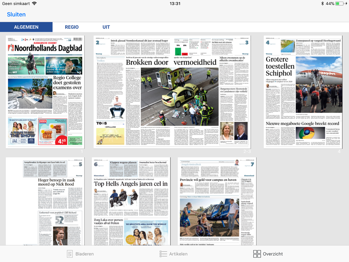Open page 5 about Nick Bood
The height and width of the screenshot is (262, 349).
point(45,202)
